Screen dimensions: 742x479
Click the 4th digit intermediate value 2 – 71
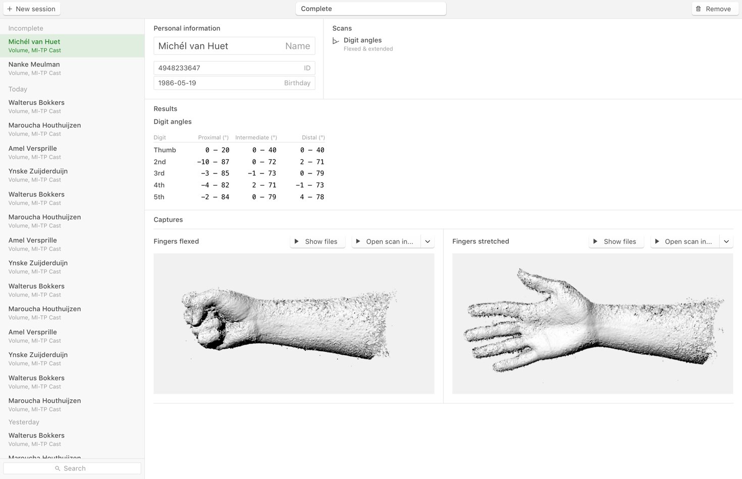pos(264,185)
